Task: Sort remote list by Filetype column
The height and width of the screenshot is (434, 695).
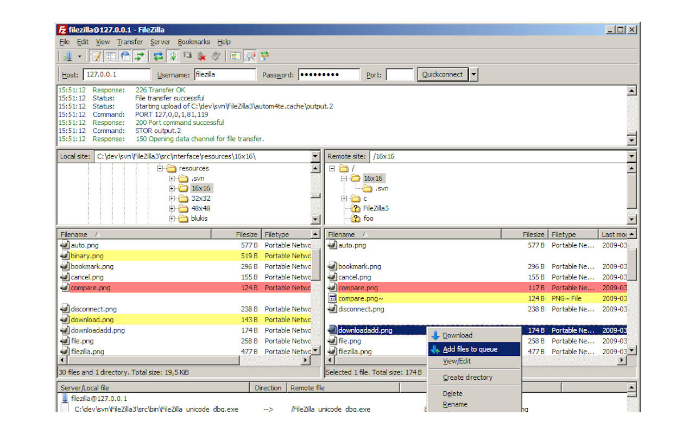Action: (x=573, y=235)
